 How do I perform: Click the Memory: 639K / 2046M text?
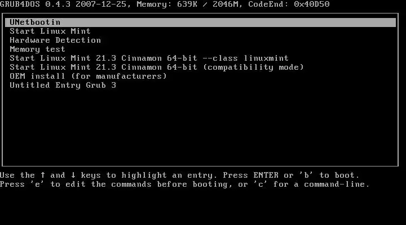[187, 4]
